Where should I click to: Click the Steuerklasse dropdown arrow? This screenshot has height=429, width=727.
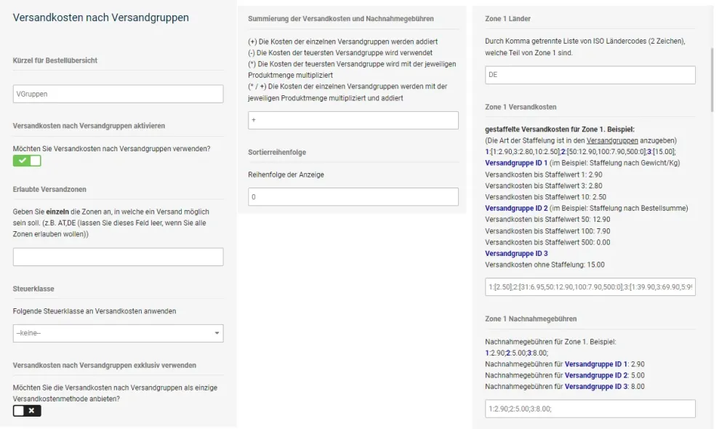tap(217, 333)
